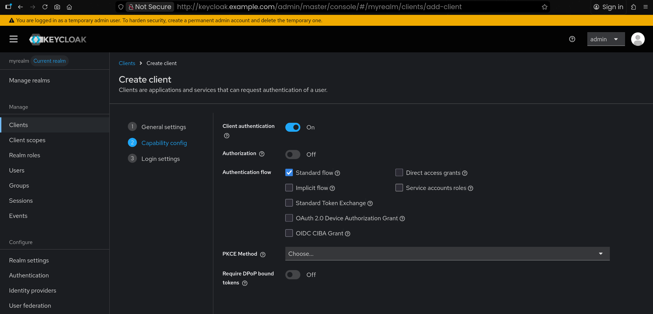
Task: Toggle Require DPoP bound tokens switch
Action: [x=293, y=275]
